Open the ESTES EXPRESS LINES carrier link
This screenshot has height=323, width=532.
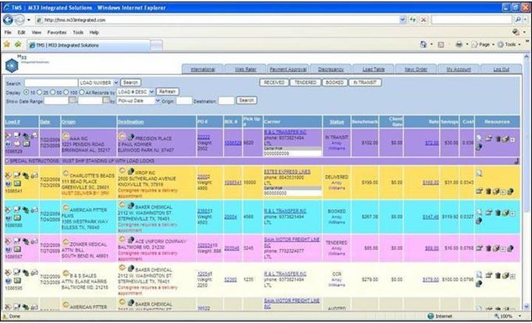[x=287, y=172]
